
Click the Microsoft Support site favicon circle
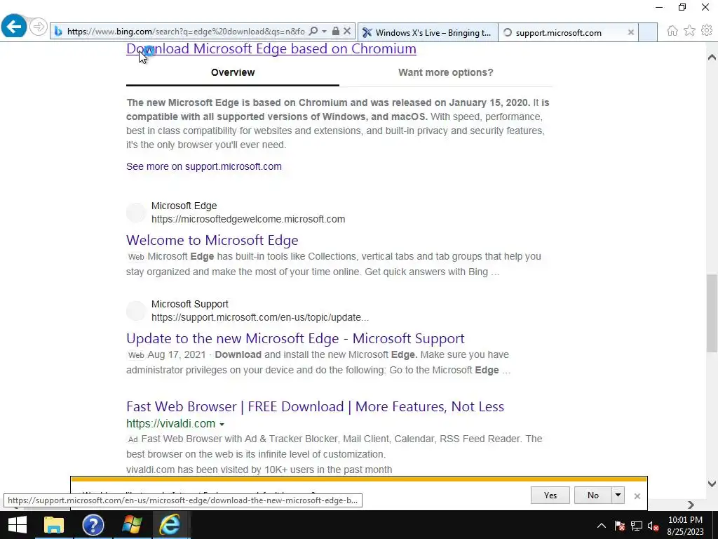tap(136, 311)
